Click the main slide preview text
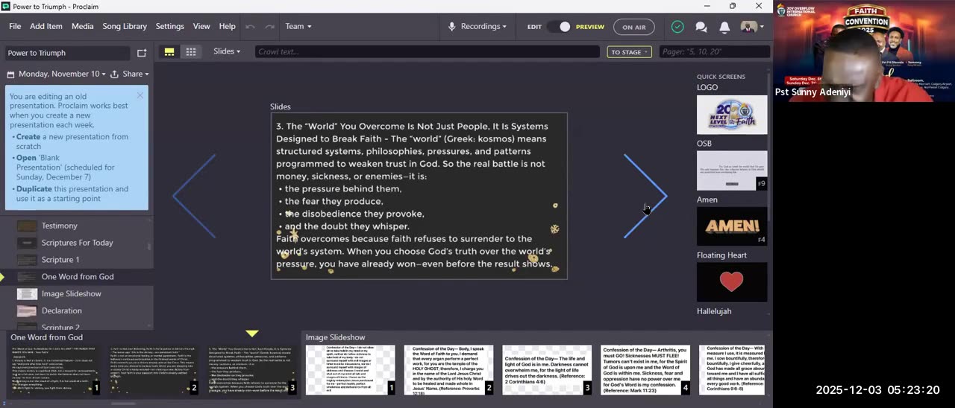 coord(419,196)
